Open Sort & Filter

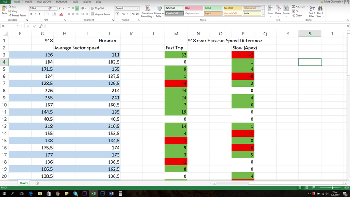(x=312, y=11)
